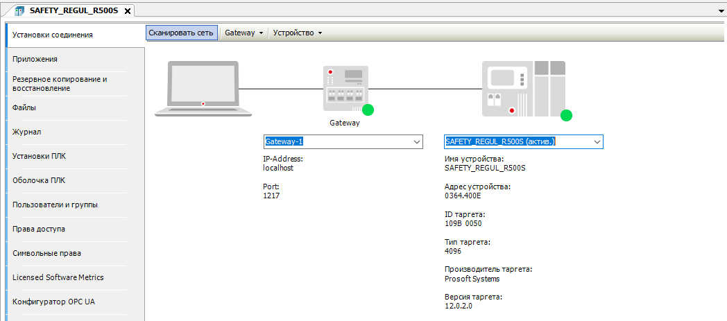Open Резервное копирование и восстановление section
The height and width of the screenshot is (321, 727).
click(x=60, y=84)
